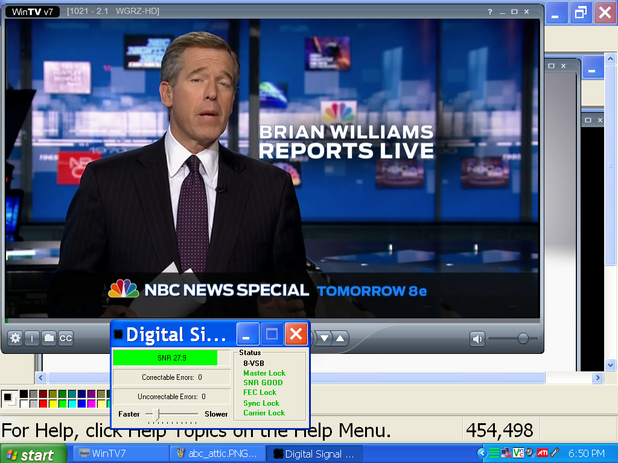618x463 pixels.
Task: Click the Digital Signal chip title icon
Action: (118, 334)
